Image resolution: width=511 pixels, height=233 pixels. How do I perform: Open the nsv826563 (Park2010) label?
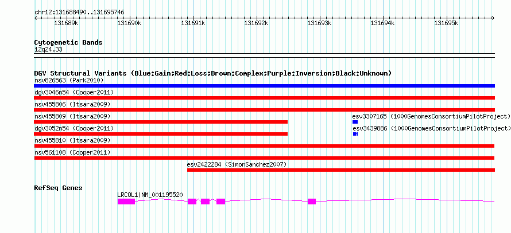tap(69, 80)
